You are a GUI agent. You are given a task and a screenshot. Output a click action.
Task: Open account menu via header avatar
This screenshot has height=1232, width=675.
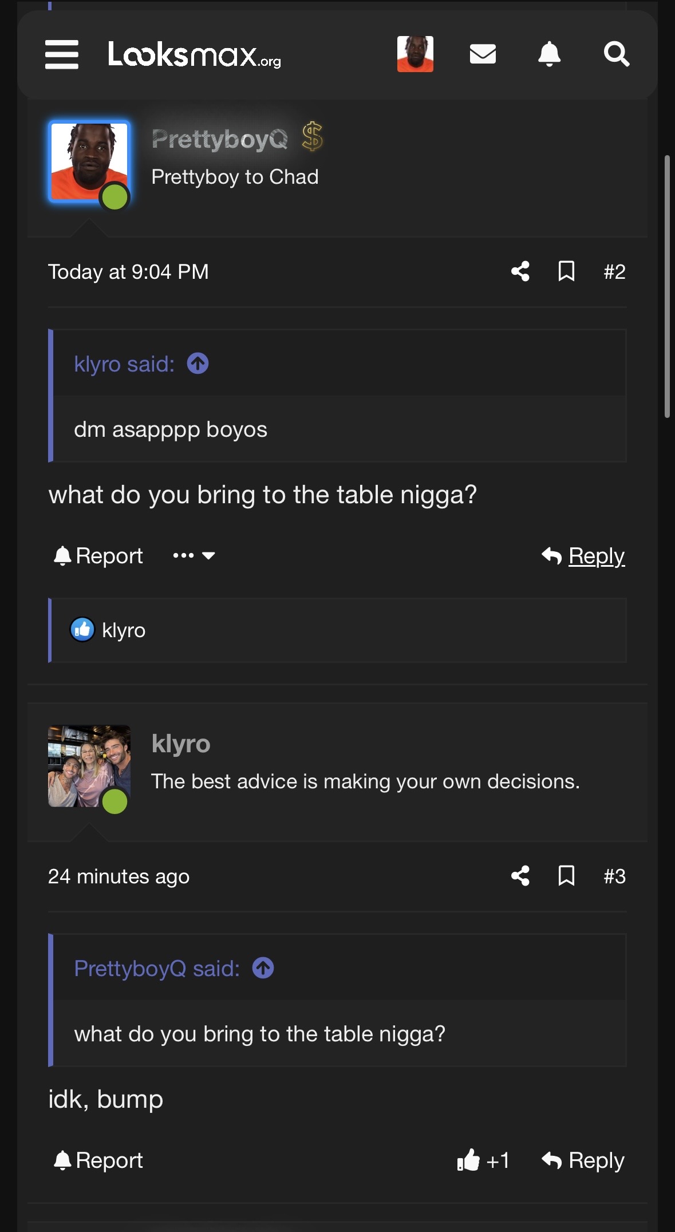tap(415, 54)
